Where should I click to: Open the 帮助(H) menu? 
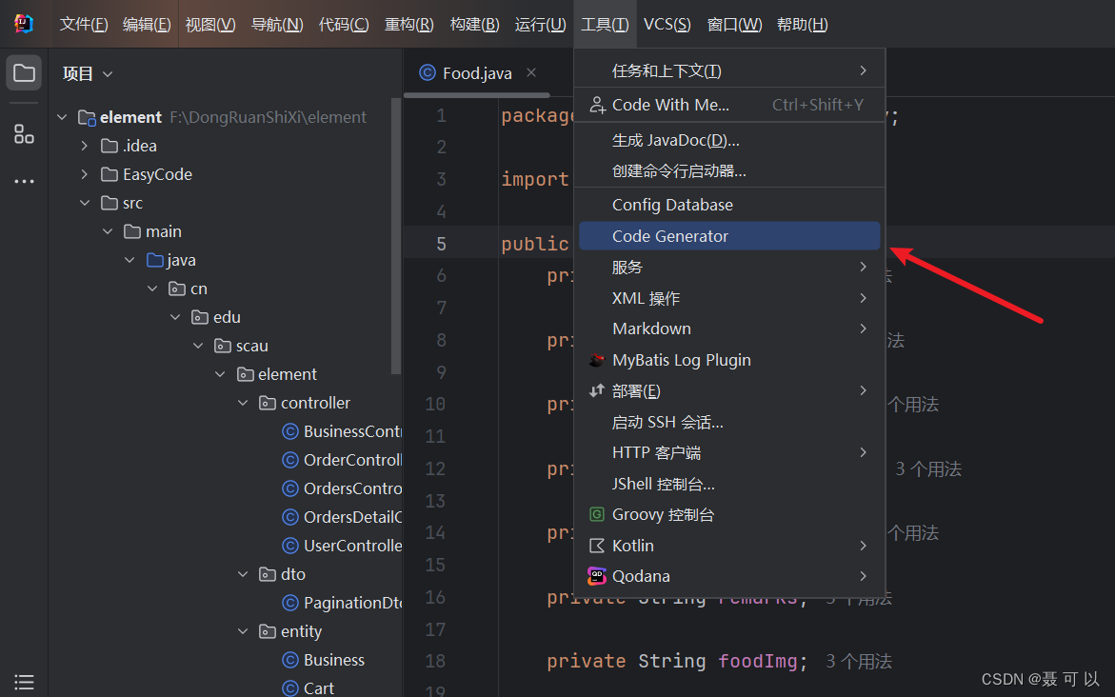coord(802,24)
